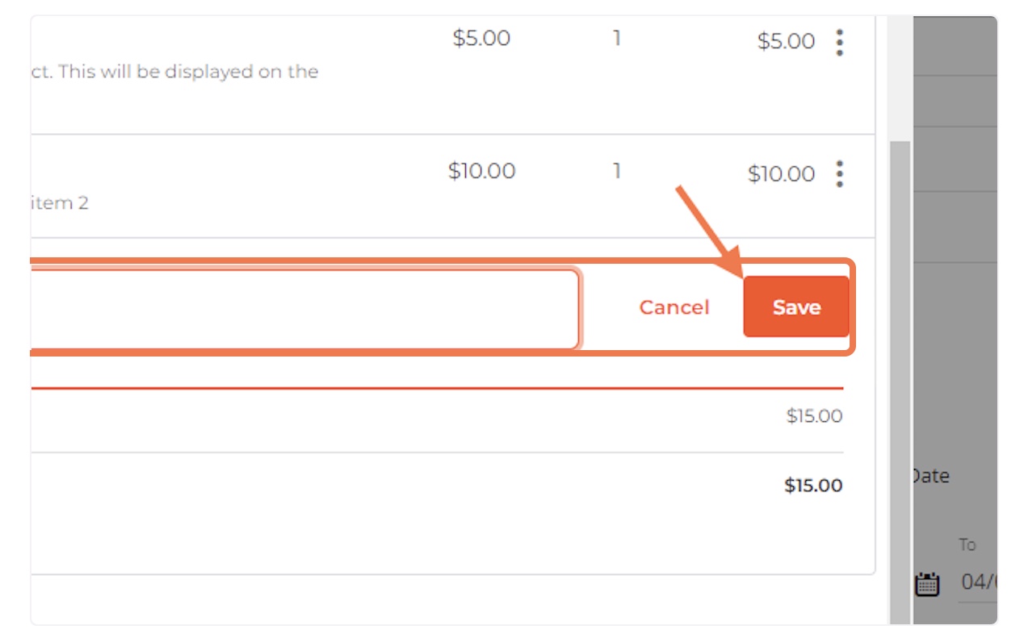1024x634 pixels.
Task: Click the $5.00 line total amount
Action: point(786,42)
